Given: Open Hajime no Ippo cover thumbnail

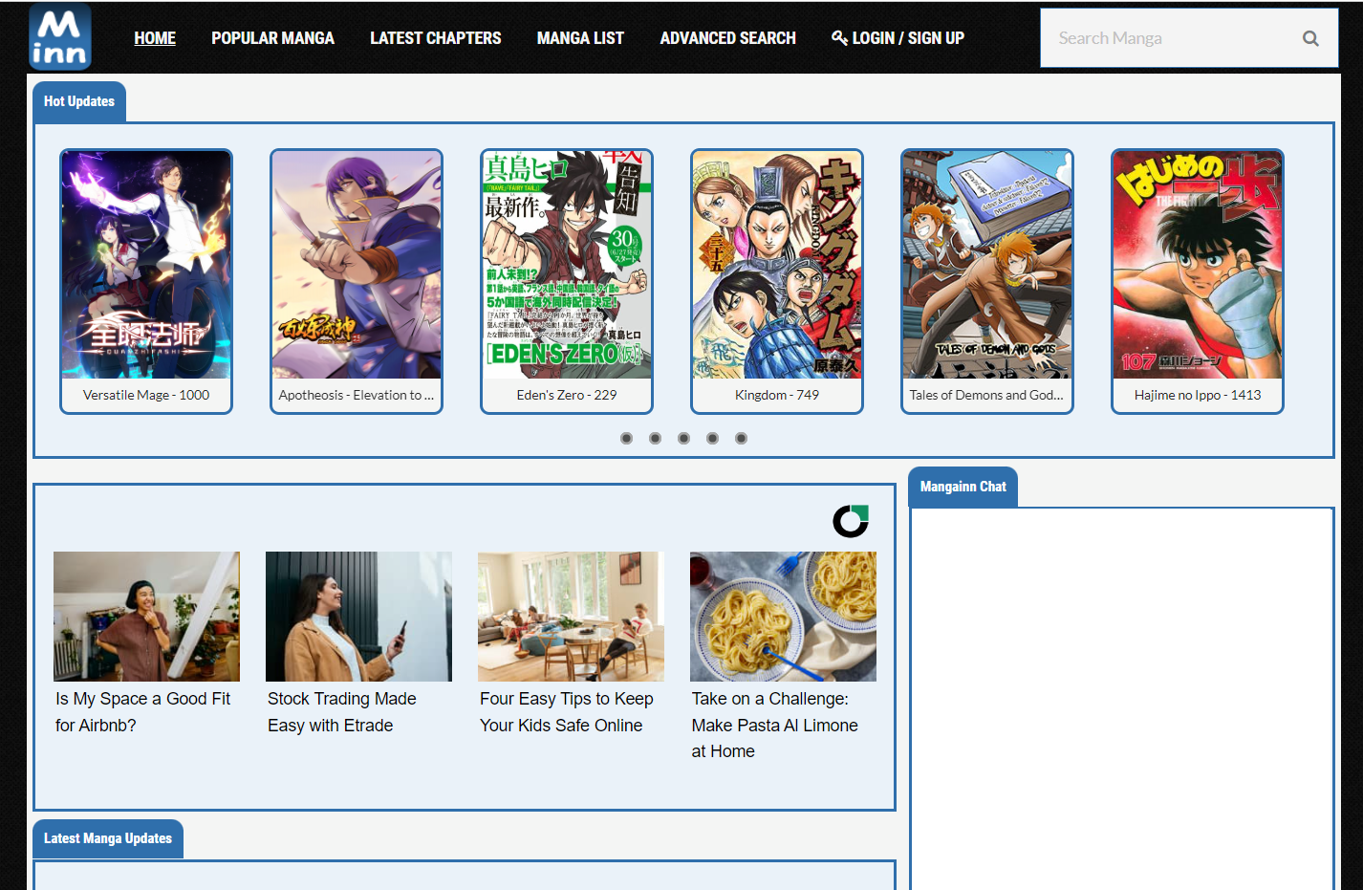Looking at the screenshot, I should click(x=1198, y=265).
